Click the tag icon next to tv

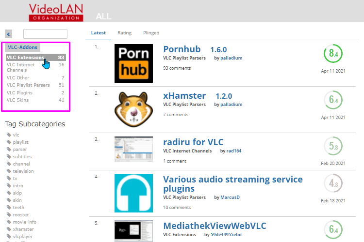(x=9, y=178)
